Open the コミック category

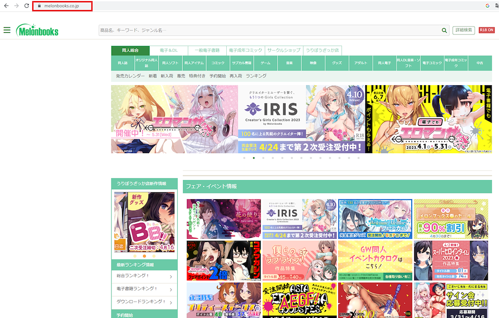point(218,63)
